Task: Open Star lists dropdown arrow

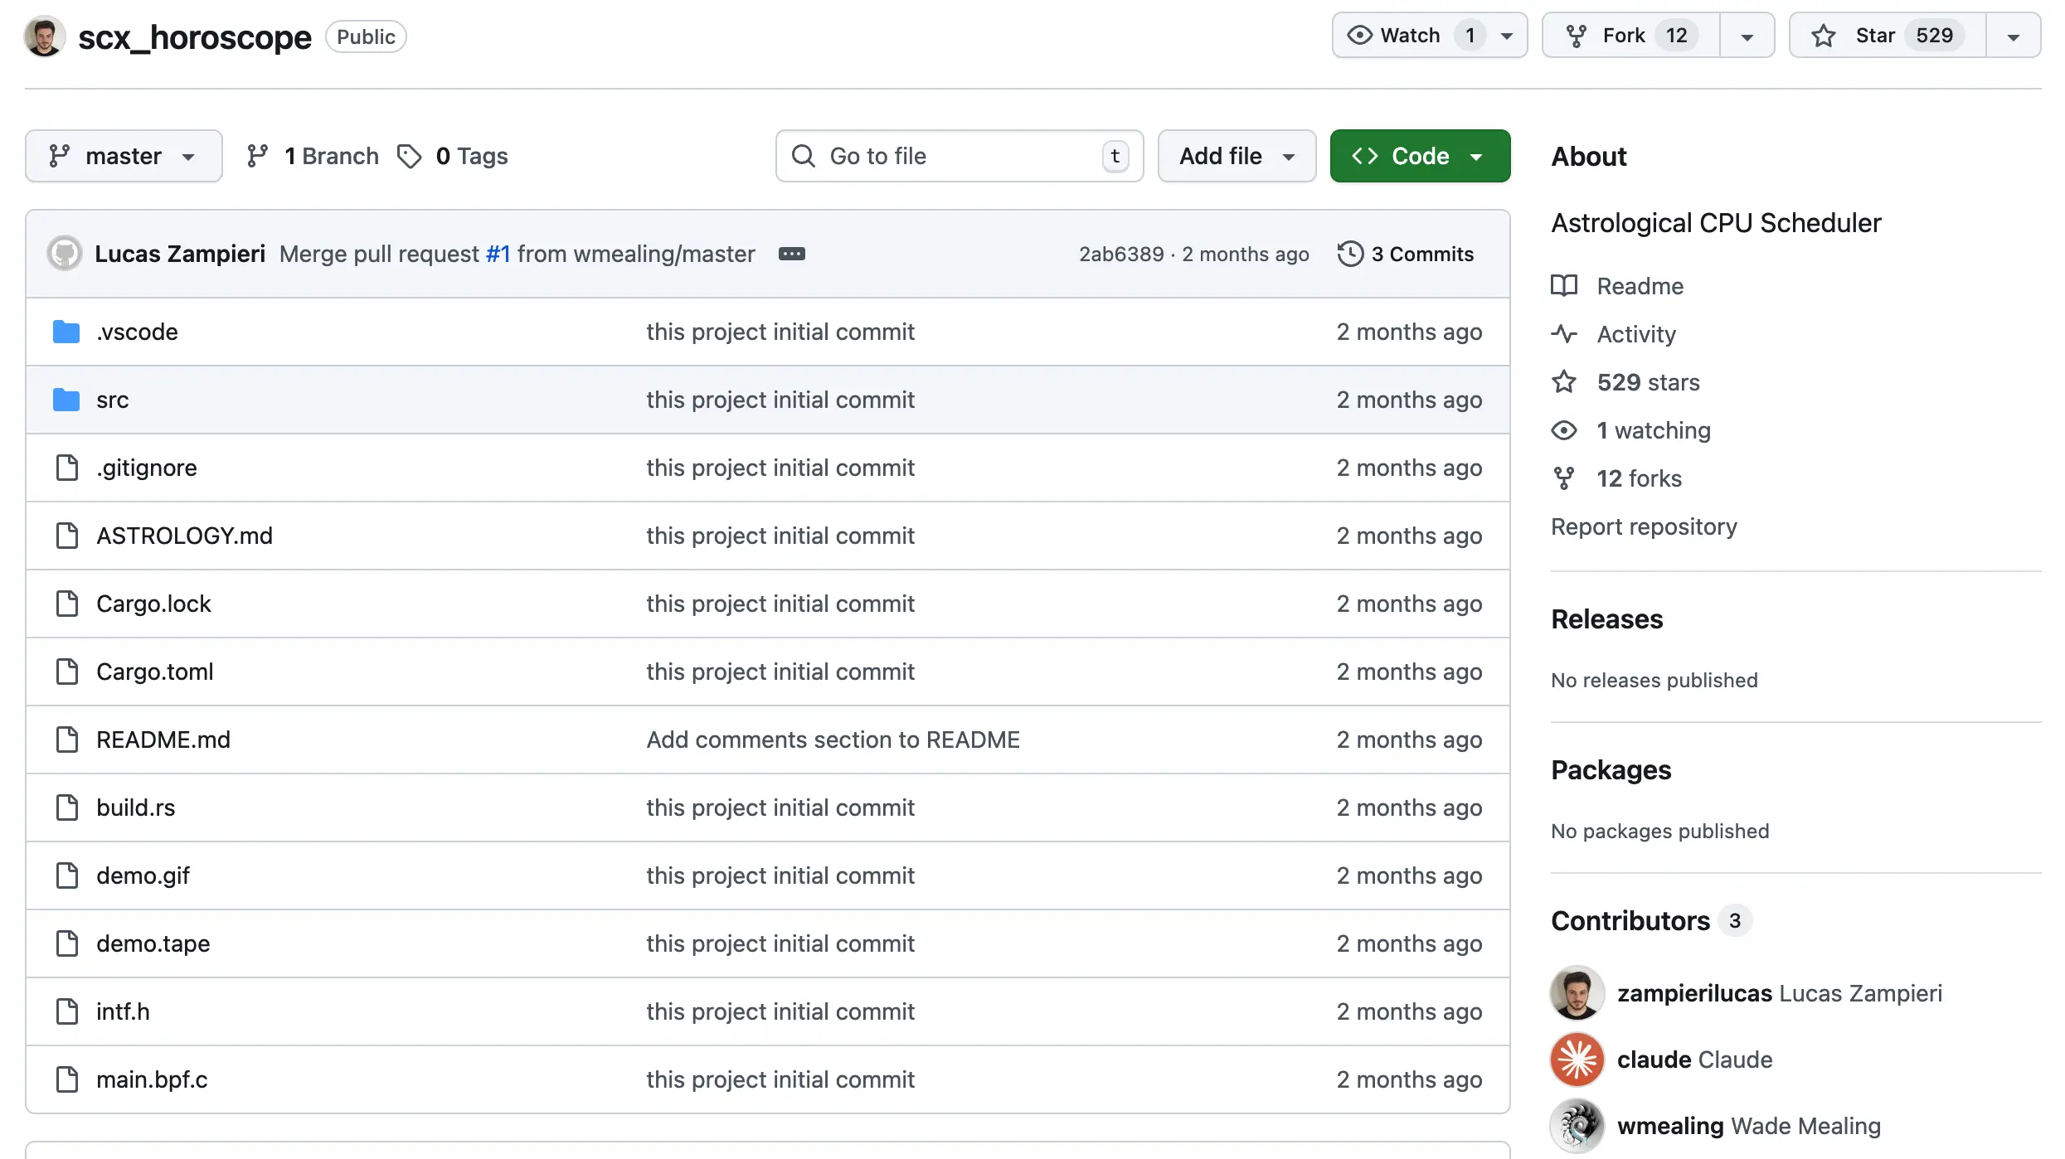Action: click(x=2013, y=36)
